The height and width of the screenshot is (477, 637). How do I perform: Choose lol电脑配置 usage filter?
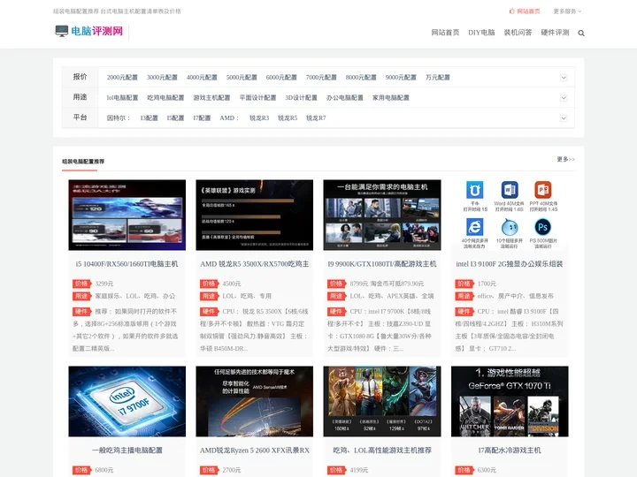click(122, 98)
